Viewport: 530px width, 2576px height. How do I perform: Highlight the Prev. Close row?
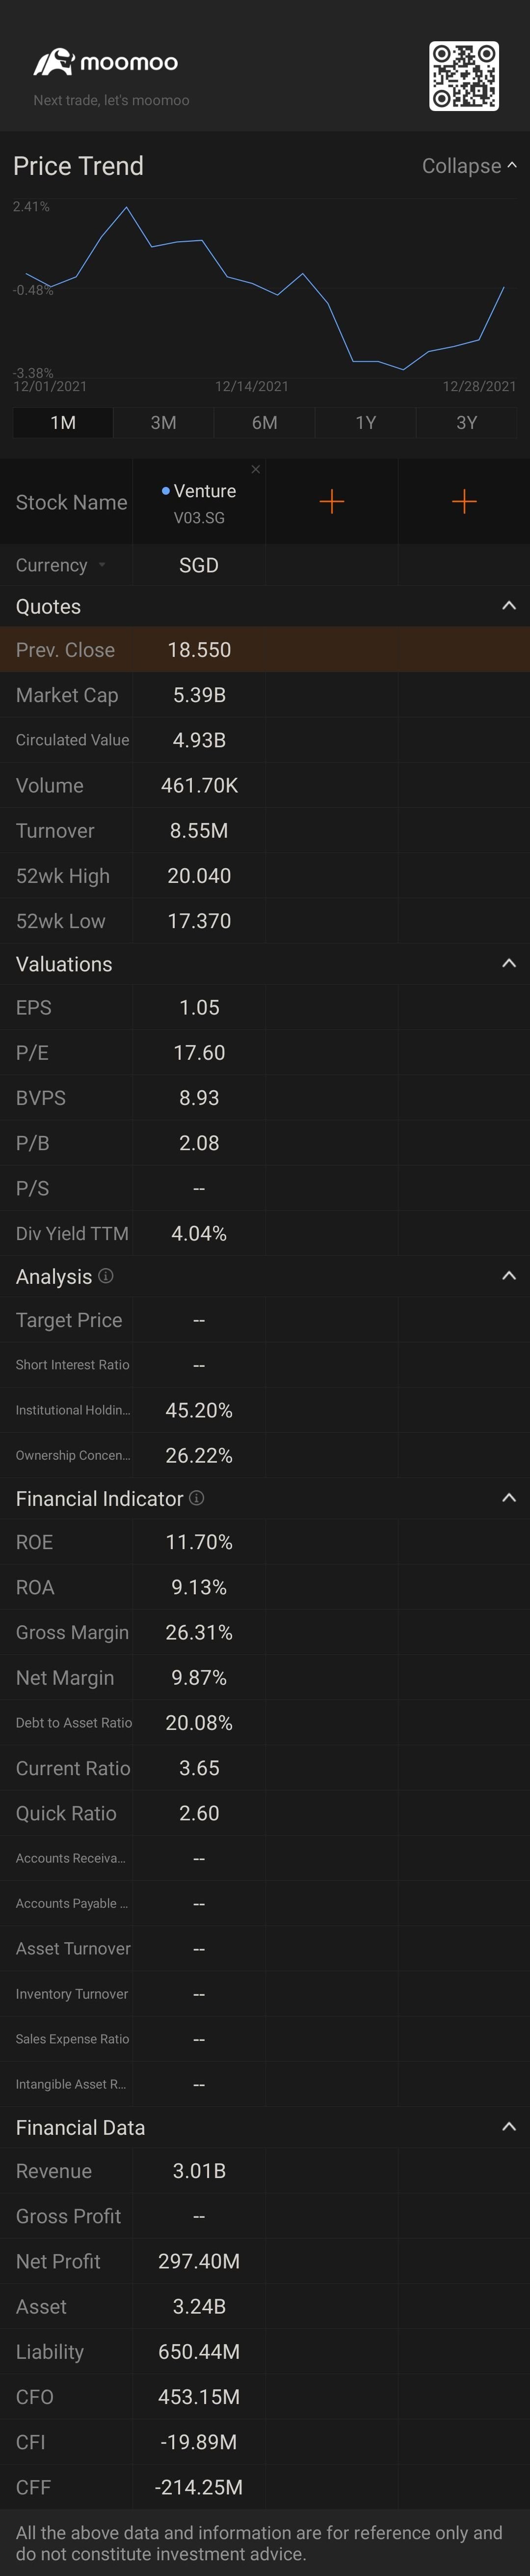pos(265,650)
